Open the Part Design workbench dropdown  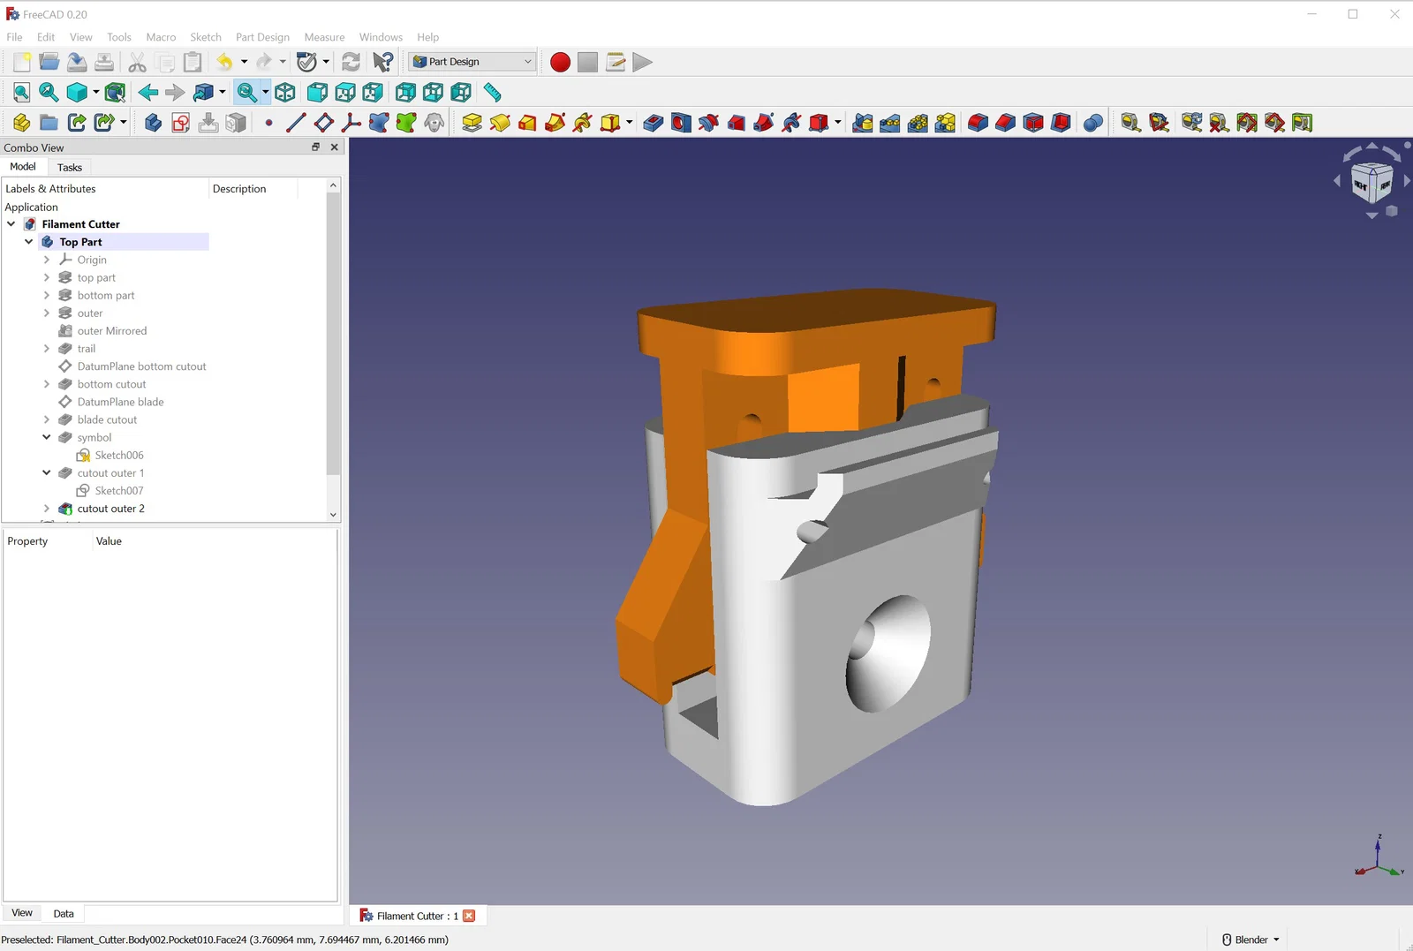click(x=472, y=62)
